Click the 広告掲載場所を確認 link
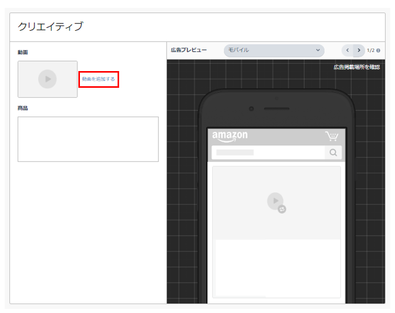 357,67
